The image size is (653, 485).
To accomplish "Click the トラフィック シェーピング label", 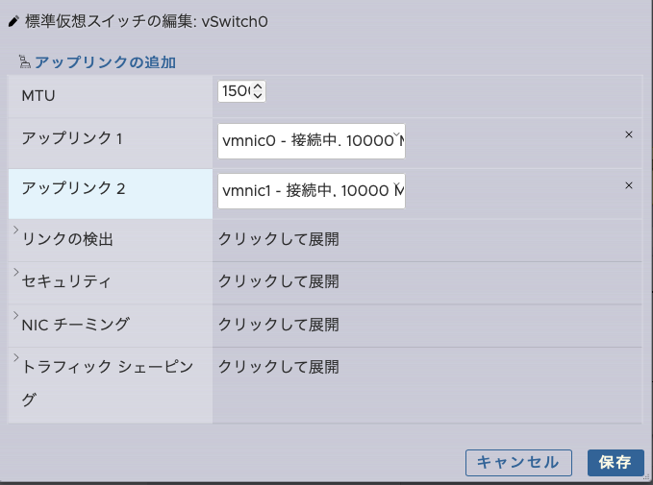I will pyautogui.click(x=108, y=383).
